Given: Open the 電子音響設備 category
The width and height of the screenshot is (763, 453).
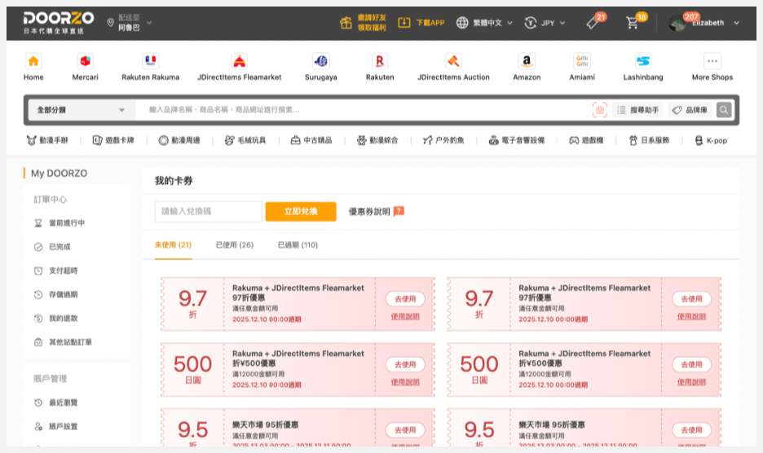Looking at the screenshot, I should pyautogui.click(x=516, y=140).
